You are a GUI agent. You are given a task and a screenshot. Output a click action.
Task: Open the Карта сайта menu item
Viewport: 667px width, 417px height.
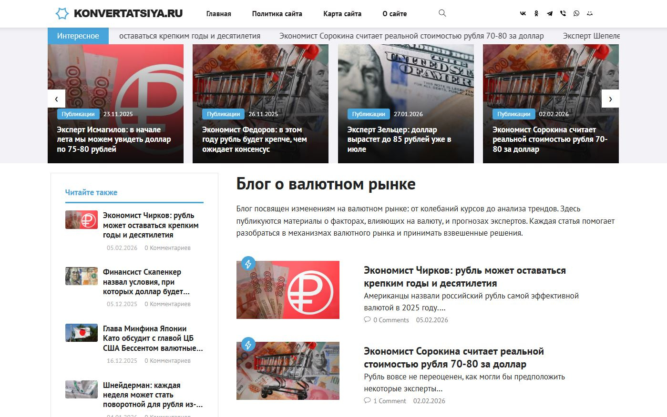[342, 14]
